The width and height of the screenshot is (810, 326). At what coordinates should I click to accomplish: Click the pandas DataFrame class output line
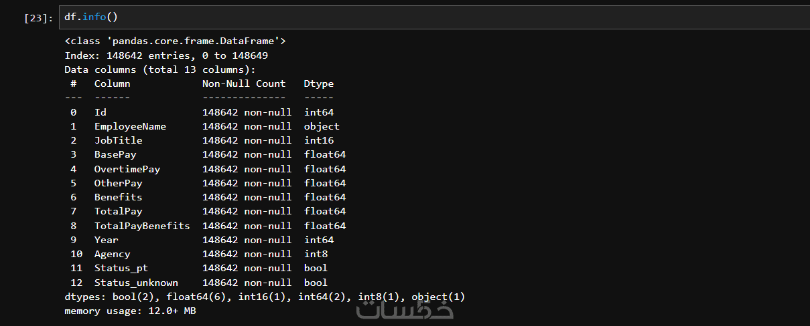tap(175, 41)
